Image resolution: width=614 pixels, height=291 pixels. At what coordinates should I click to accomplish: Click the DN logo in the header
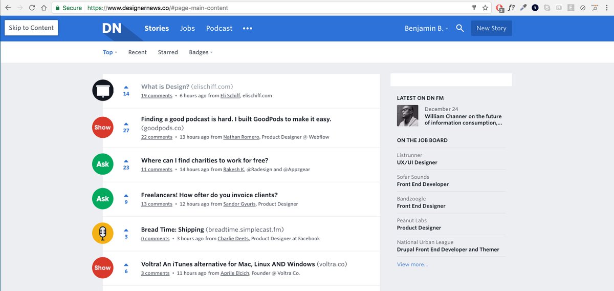click(112, 29)
